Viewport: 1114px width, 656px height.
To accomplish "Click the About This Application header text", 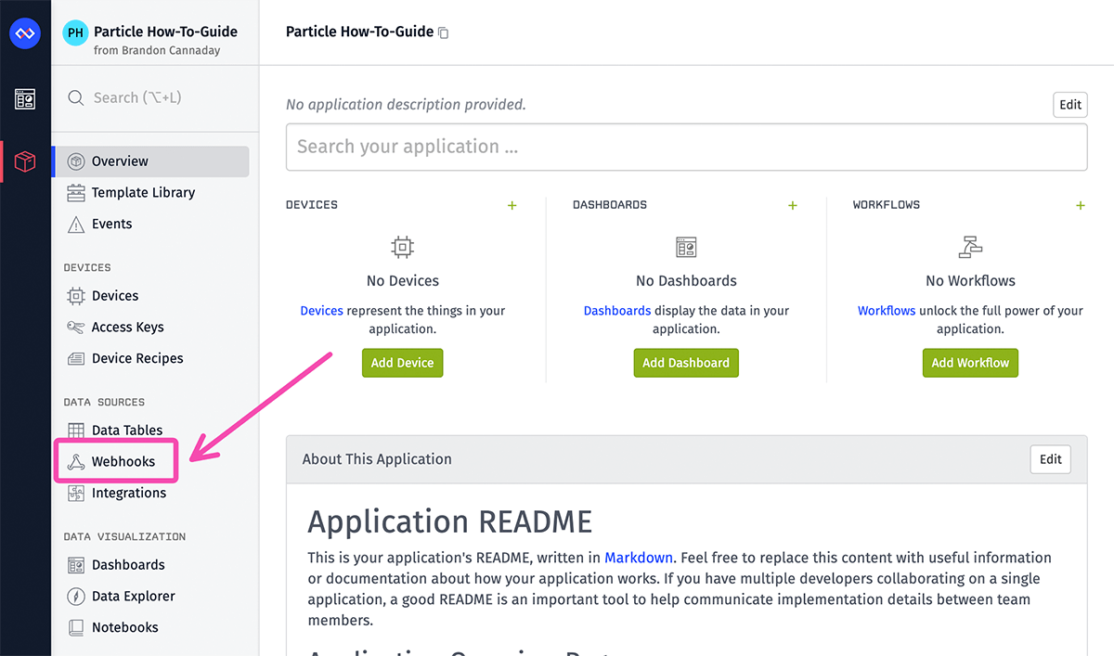I will [377, 459].
